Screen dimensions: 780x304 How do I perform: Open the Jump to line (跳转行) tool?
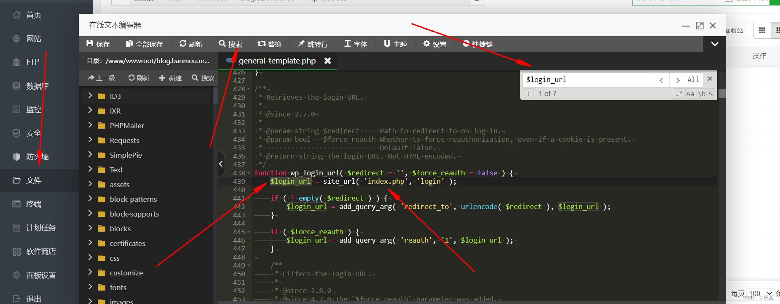click(312, 44)
